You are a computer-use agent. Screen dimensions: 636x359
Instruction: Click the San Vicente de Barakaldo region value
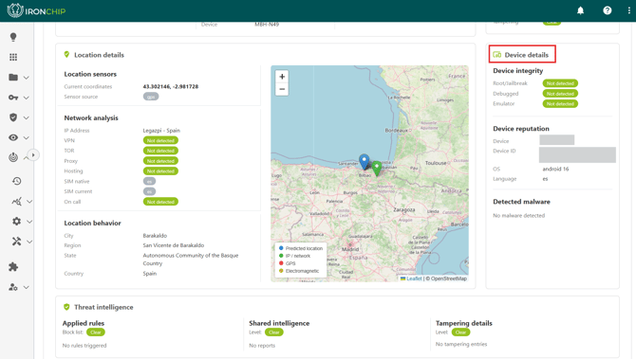tap(174, 245)
